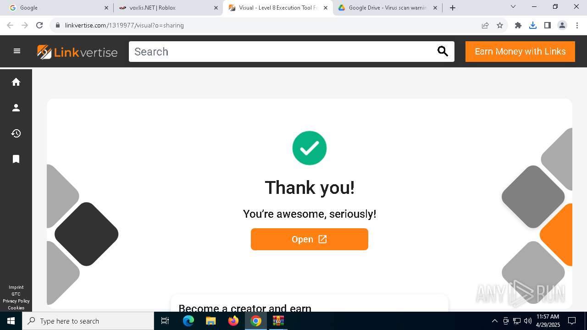587x330 pixels.
Task: Show hidden system tray icons
Action: click(494, 321)
